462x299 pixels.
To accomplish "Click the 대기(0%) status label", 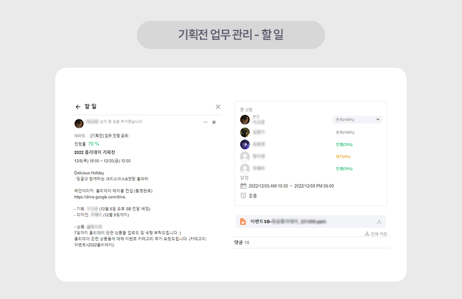I will (343, 156).
